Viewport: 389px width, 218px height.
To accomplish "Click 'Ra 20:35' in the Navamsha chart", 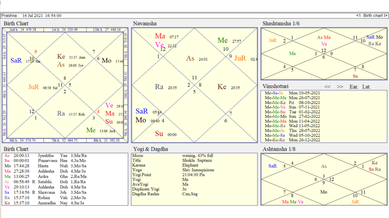I will (x=166, y=87).
